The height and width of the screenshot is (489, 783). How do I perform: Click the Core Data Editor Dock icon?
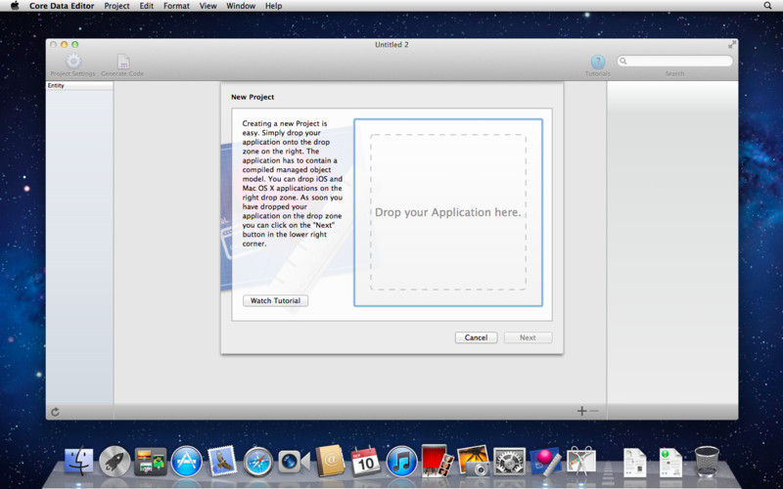tap(545, 462)
